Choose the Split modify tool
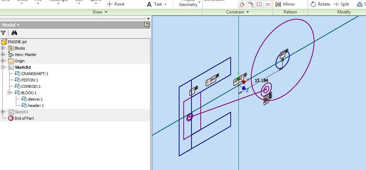 click(341, 4)
